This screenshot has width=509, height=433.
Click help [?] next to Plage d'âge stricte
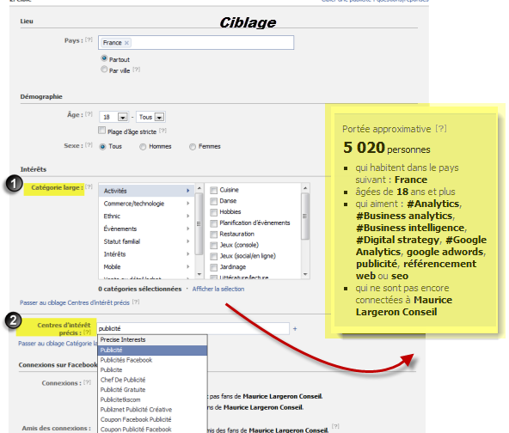163,131
